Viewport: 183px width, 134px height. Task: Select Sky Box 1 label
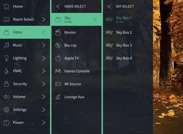pyautogui.click(x=124, y=18)
